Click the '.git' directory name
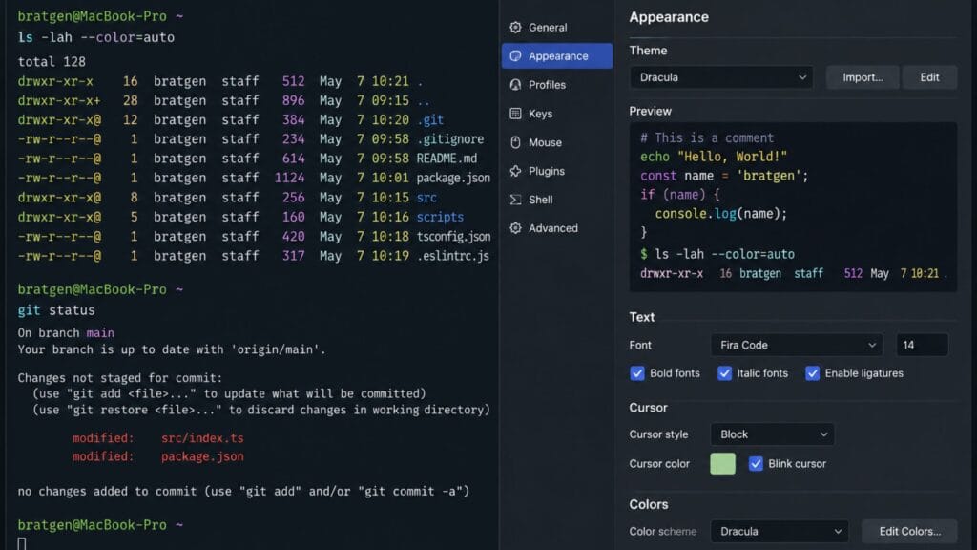 [x=430, y=119]
